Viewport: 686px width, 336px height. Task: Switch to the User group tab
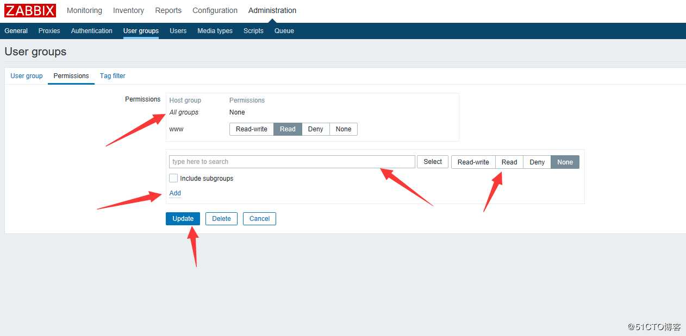[27, 76]
